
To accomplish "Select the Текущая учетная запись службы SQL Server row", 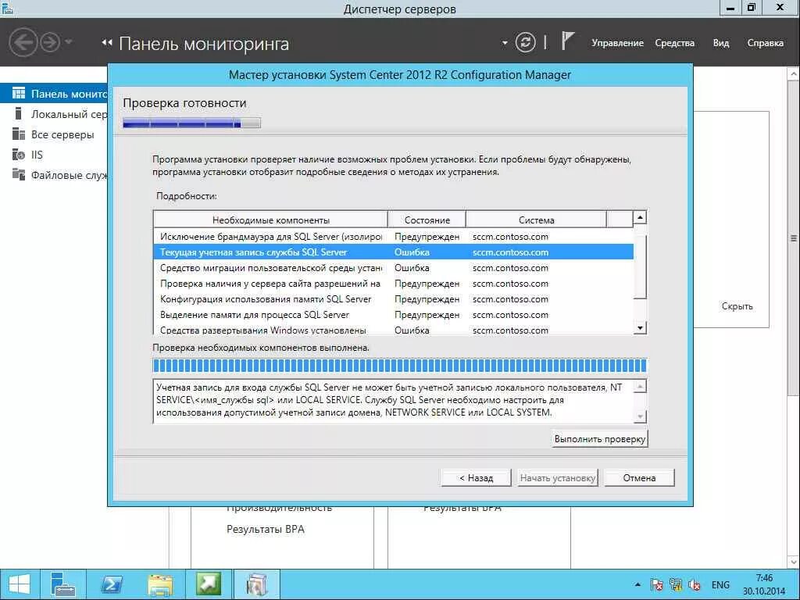I will click(x=394, y=252).
